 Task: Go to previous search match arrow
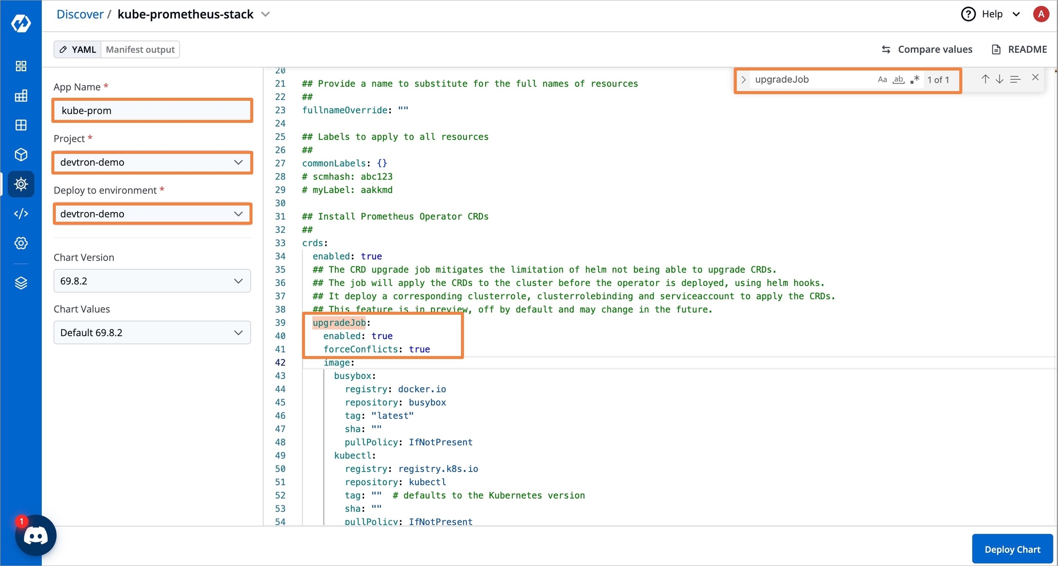click(985, 79)
